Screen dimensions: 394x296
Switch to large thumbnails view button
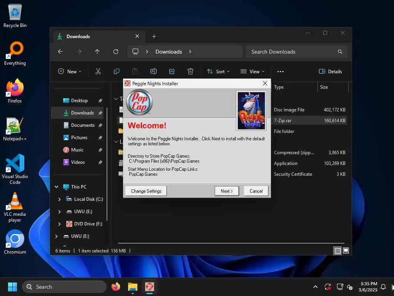346,251
